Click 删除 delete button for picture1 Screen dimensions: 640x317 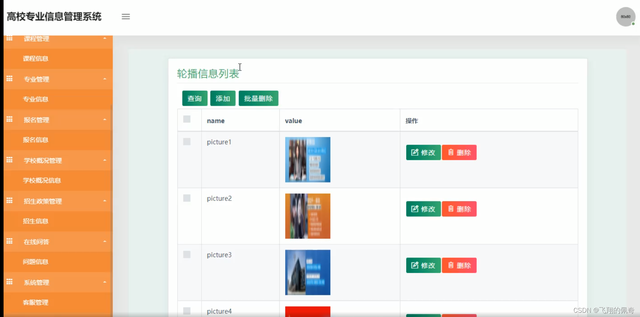tap(459, 152)
